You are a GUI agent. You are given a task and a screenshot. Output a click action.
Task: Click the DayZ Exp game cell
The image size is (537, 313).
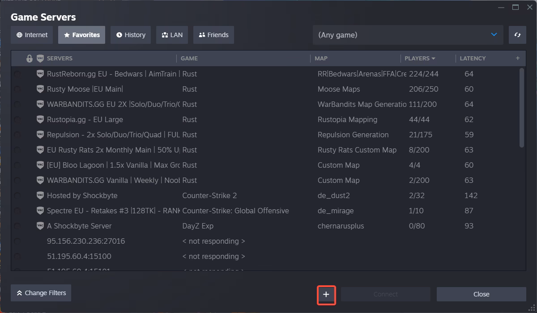coord(198,226)
